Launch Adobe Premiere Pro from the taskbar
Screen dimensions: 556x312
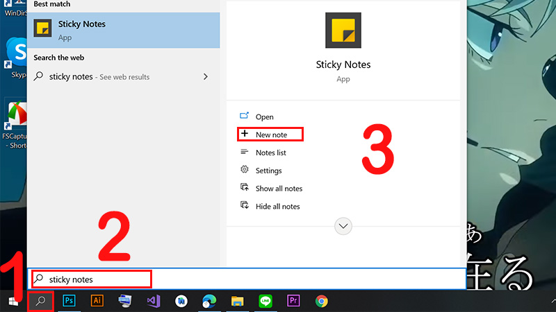(x=293, y=301)
